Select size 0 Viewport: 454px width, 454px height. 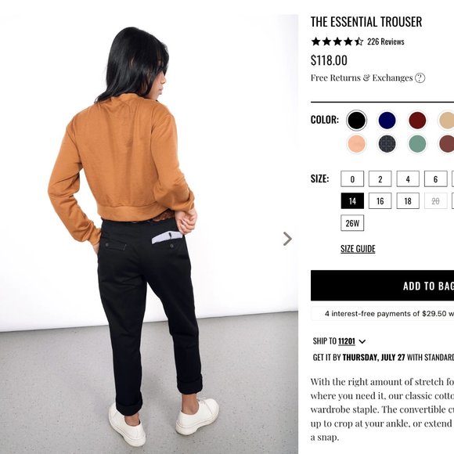click(x=352, y=179)
